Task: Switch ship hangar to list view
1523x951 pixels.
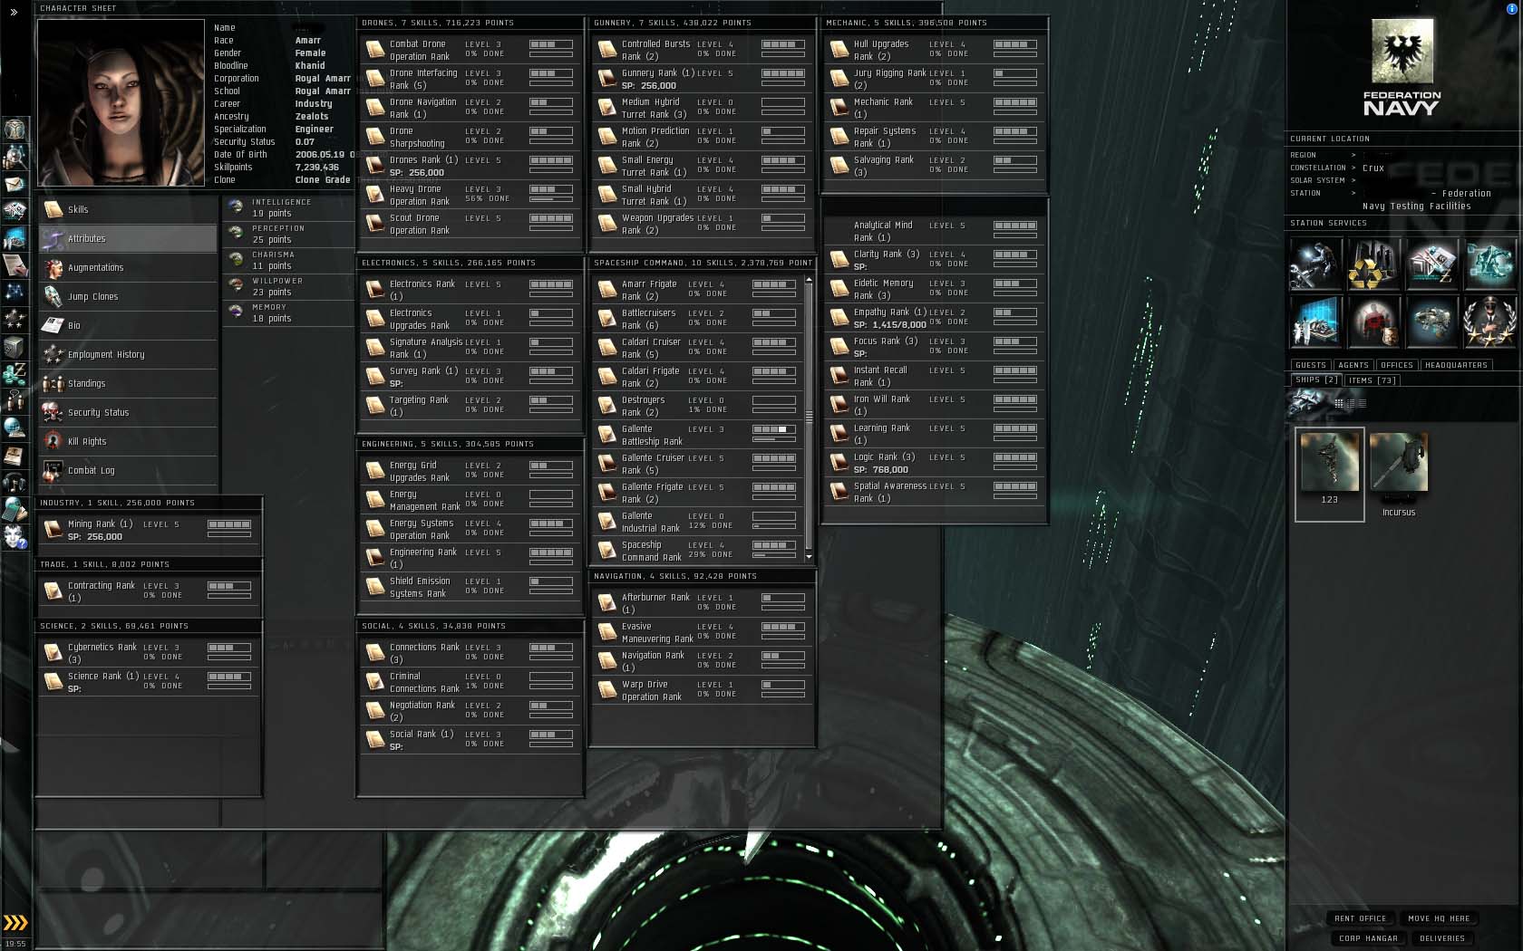Action: pos(1362,403)
